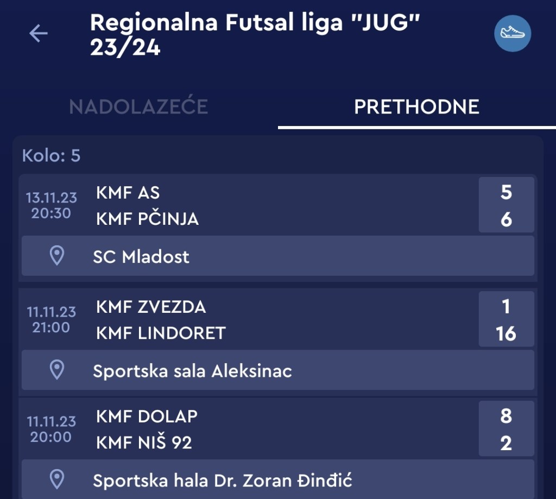Tap the back arrow icon
Screen dimensions: 556x499
click(x=39, y=34)
